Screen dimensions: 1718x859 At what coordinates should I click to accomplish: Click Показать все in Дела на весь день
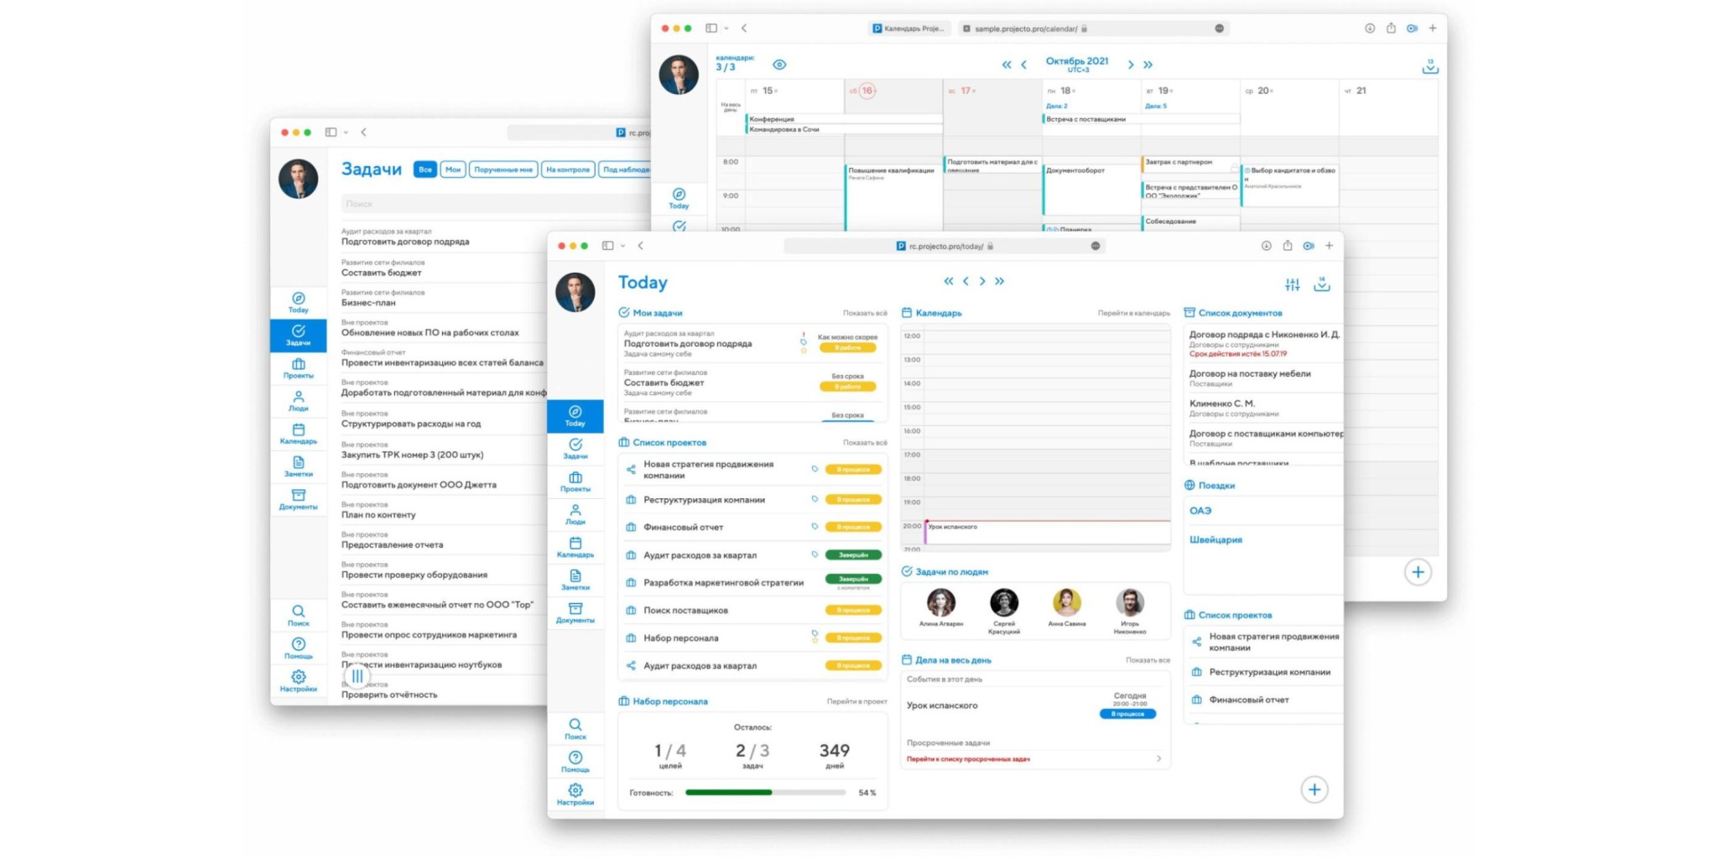point(1148,660)
